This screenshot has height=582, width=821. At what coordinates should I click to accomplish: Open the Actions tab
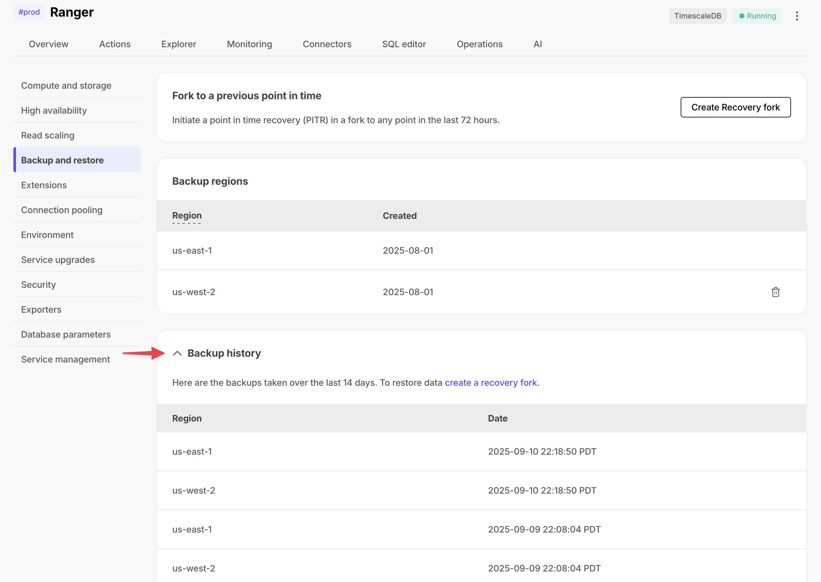(115, 44)
